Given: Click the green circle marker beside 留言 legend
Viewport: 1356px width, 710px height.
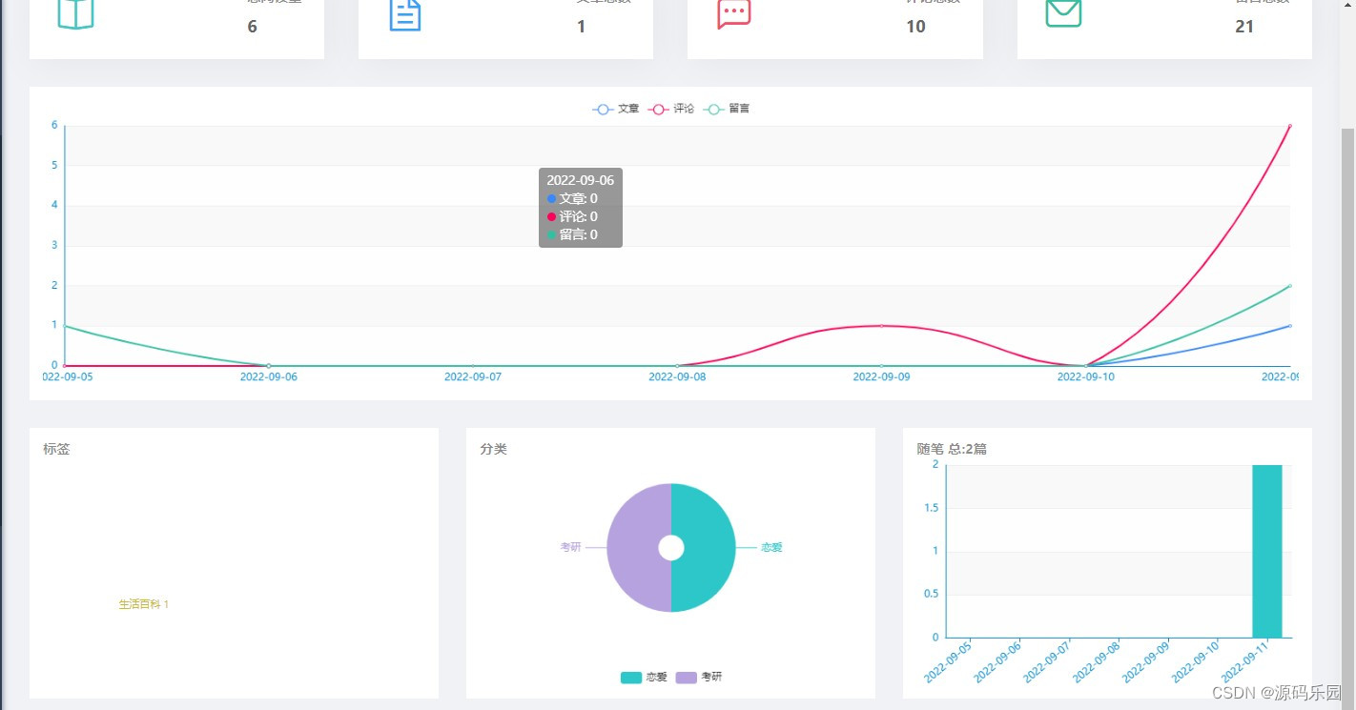Looking at the screenshot, I should pyautogui.click(x=713, y=109).
